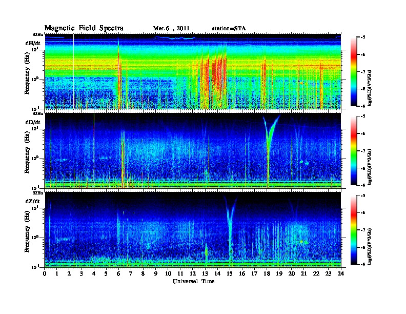Screen dimensions: 406x314
Task: Click hour tick label "6" on time axis
Action: (118, 273)
